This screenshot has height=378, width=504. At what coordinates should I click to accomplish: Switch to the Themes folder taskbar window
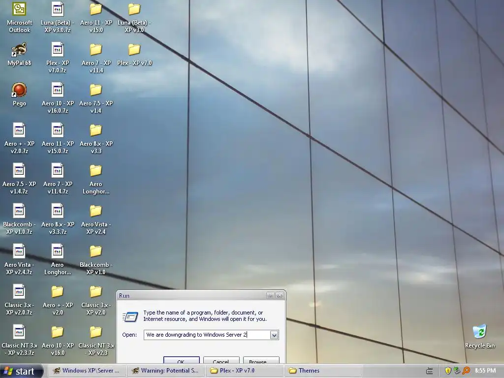pyautogui.click(x=323, y=371)
